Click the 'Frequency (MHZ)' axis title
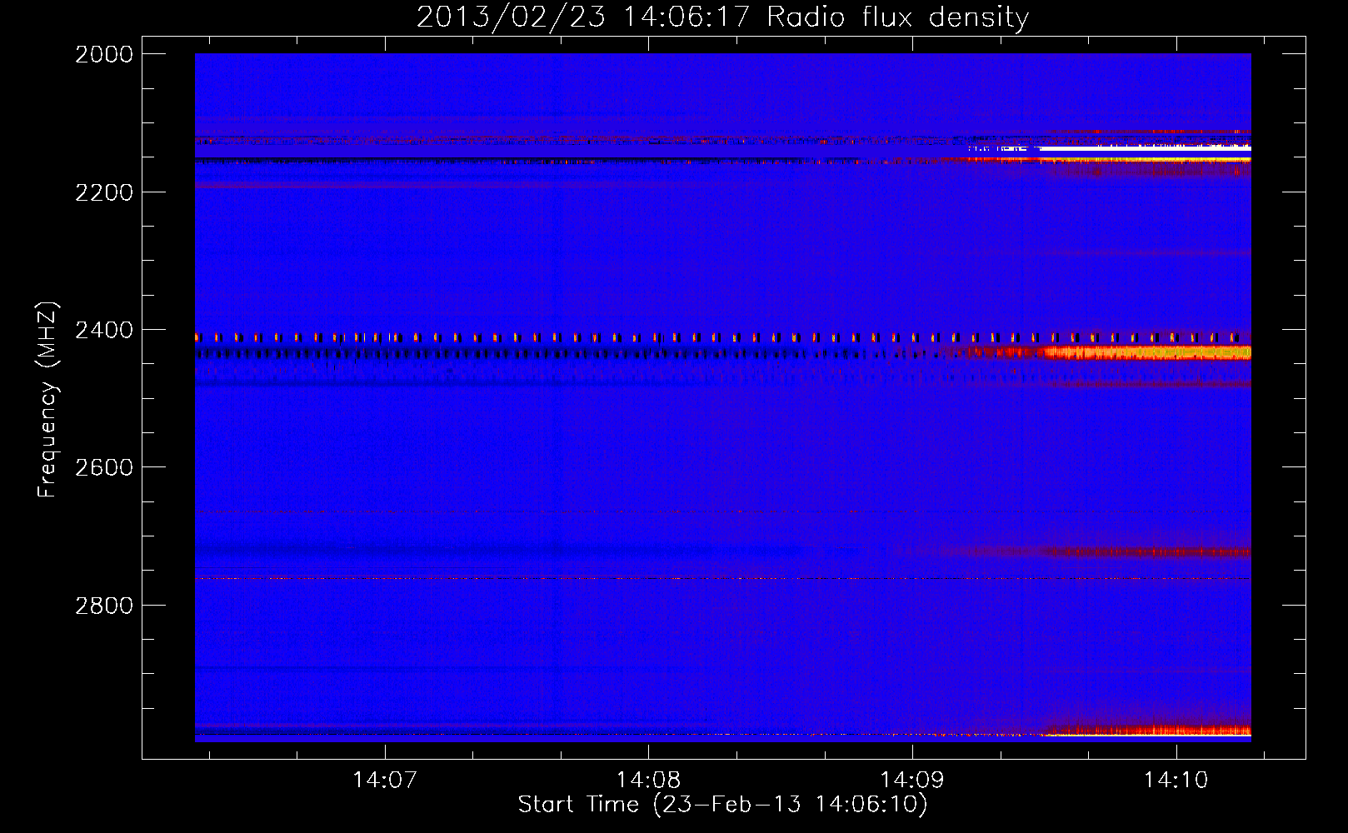Screen dimensions: 1348x833 pos(48,400)
